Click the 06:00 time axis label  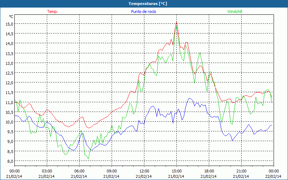tap(79, 171)
